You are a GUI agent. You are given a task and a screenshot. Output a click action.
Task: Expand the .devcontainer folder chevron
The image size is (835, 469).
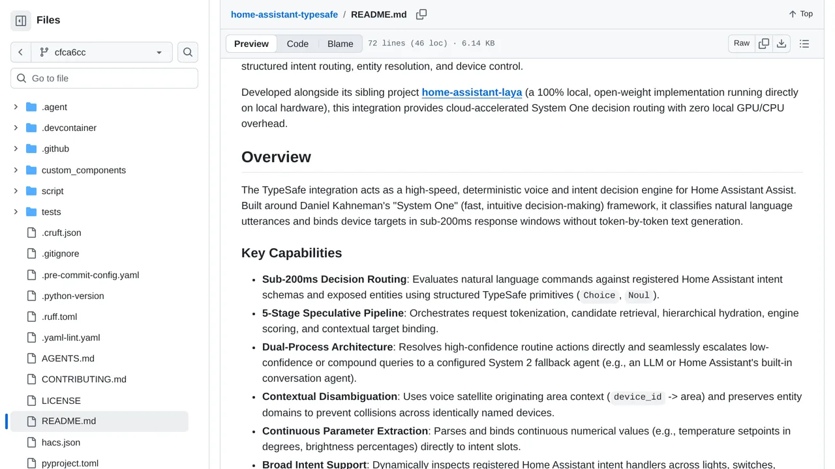click(16, 128)
